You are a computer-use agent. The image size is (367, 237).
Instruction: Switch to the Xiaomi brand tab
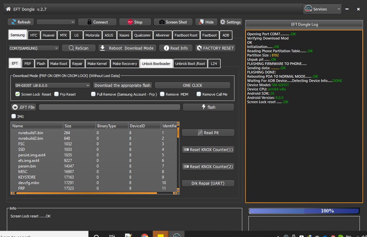tap(124, 35)
